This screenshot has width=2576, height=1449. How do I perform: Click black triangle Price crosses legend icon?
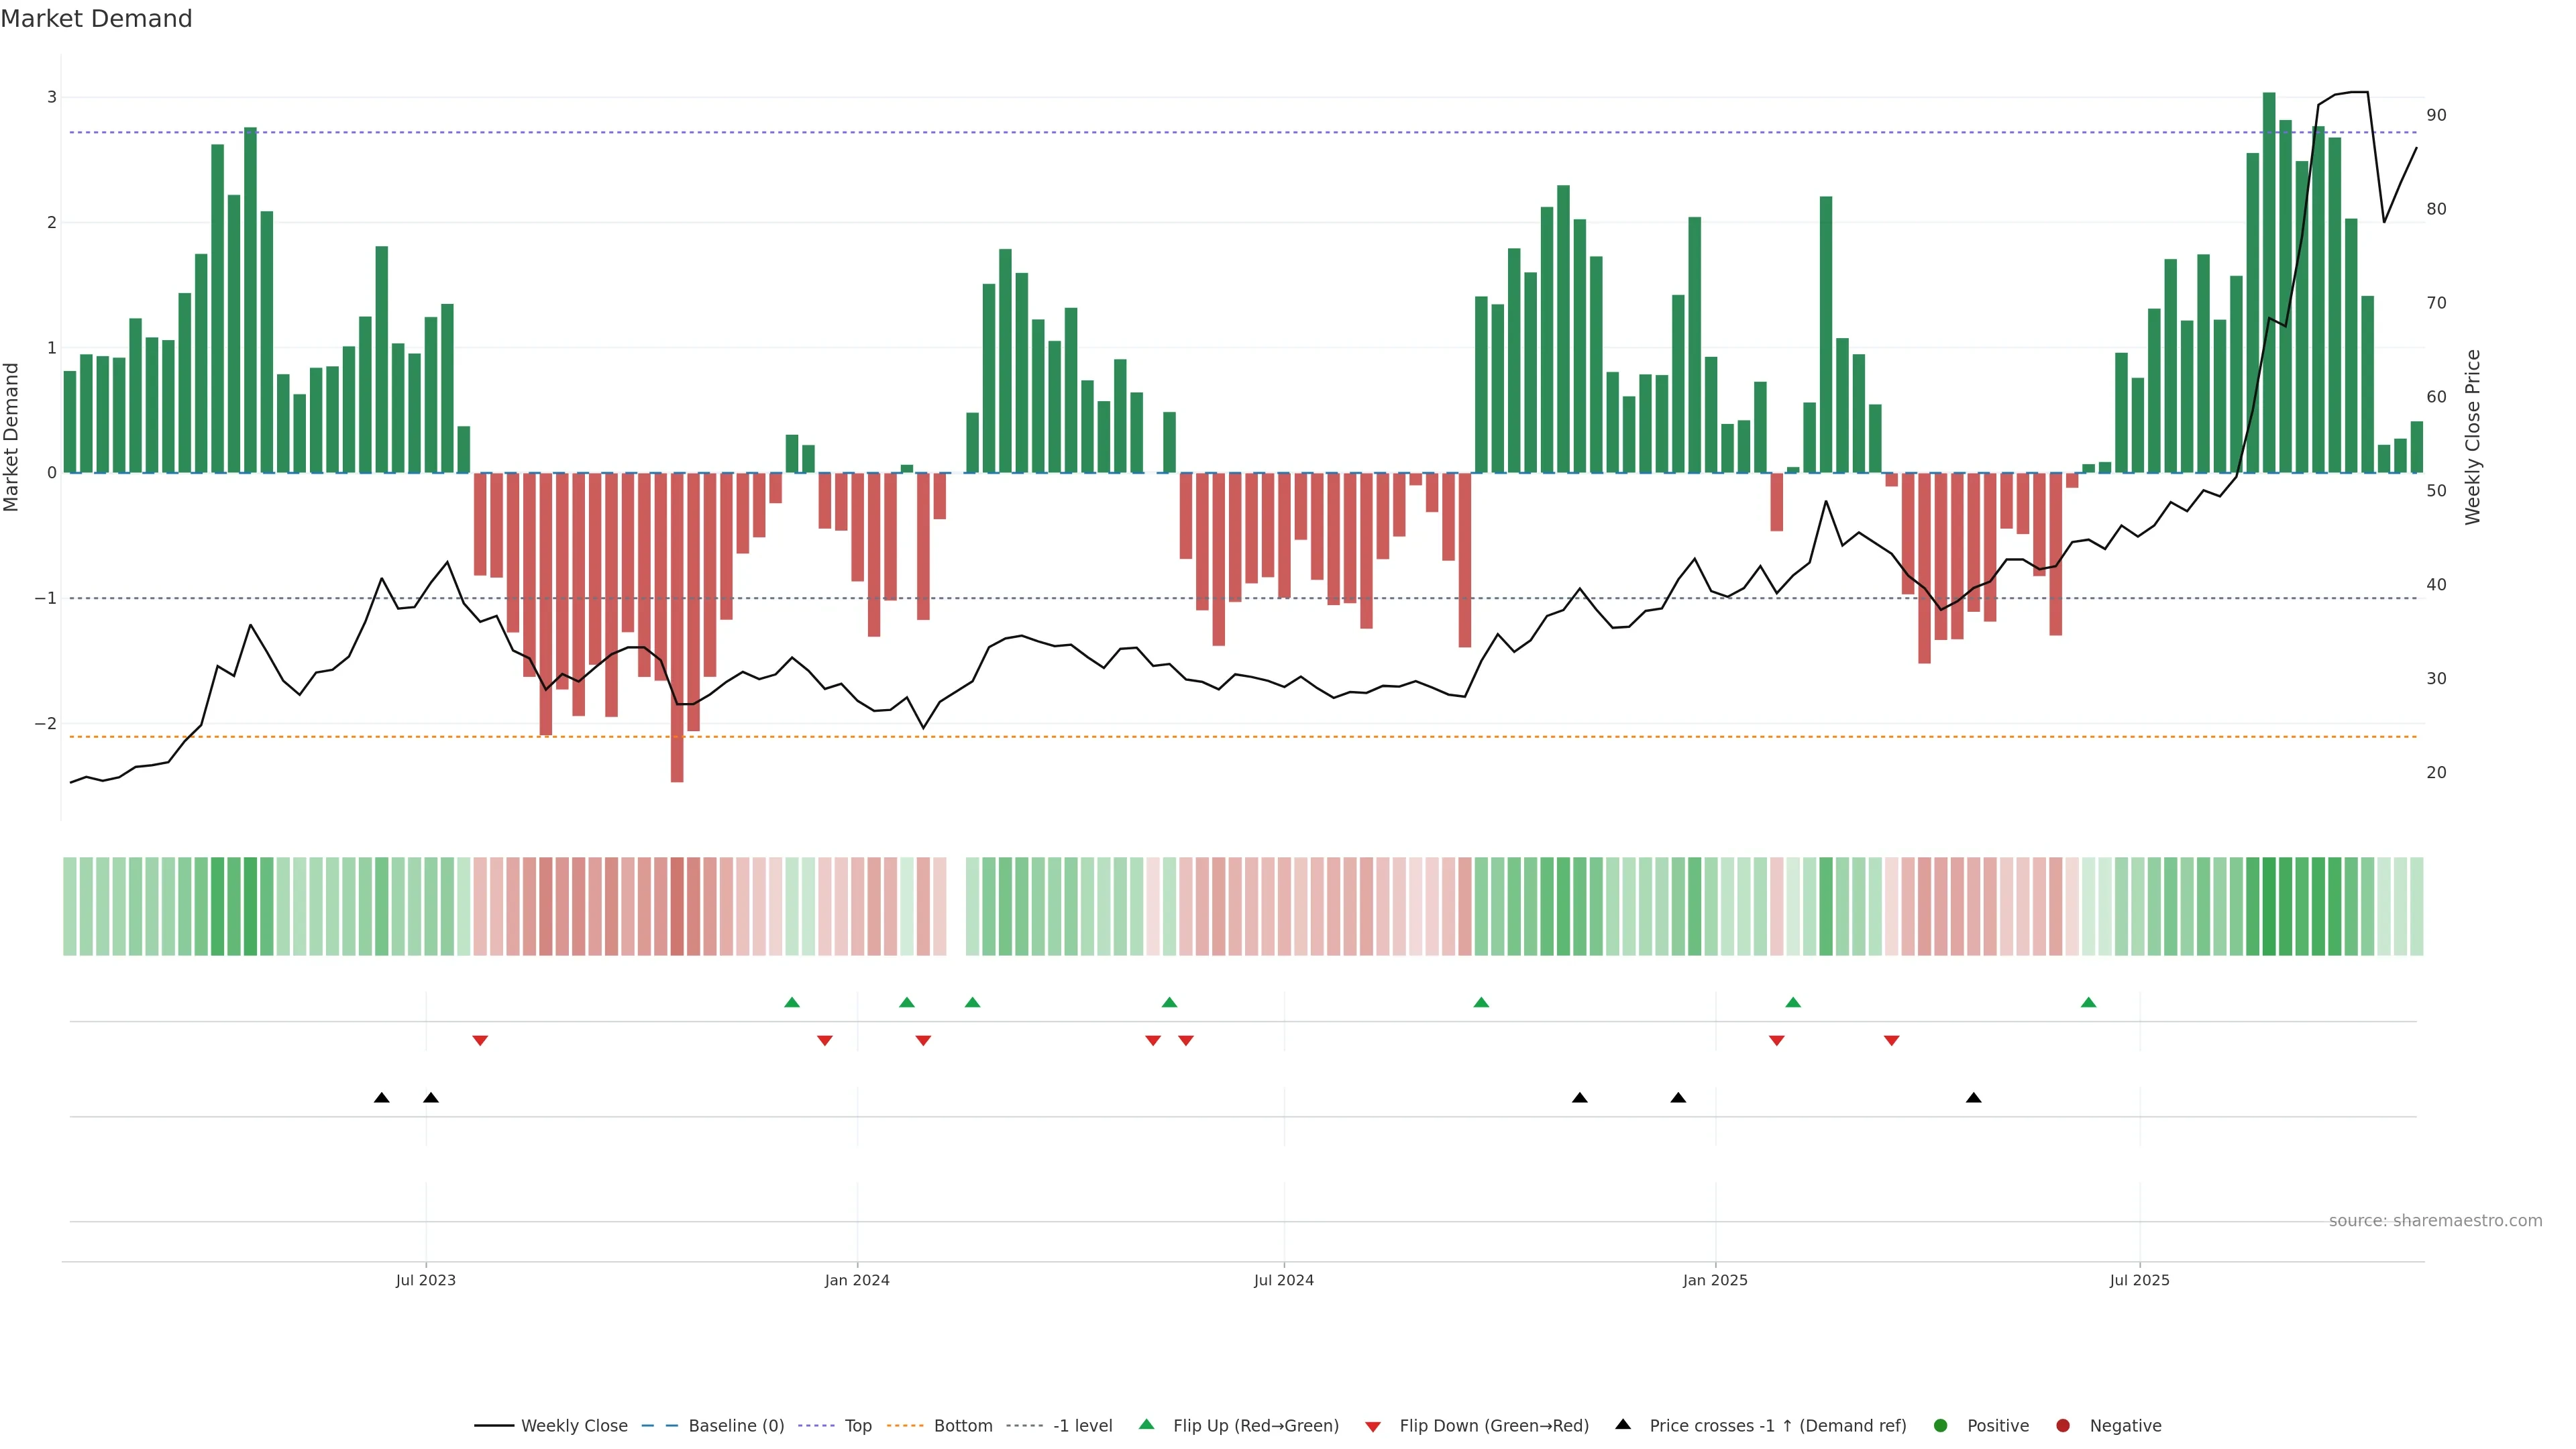click(x=1623, y=1424)
